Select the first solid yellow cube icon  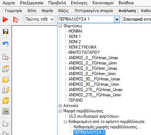tap(6, 79)
